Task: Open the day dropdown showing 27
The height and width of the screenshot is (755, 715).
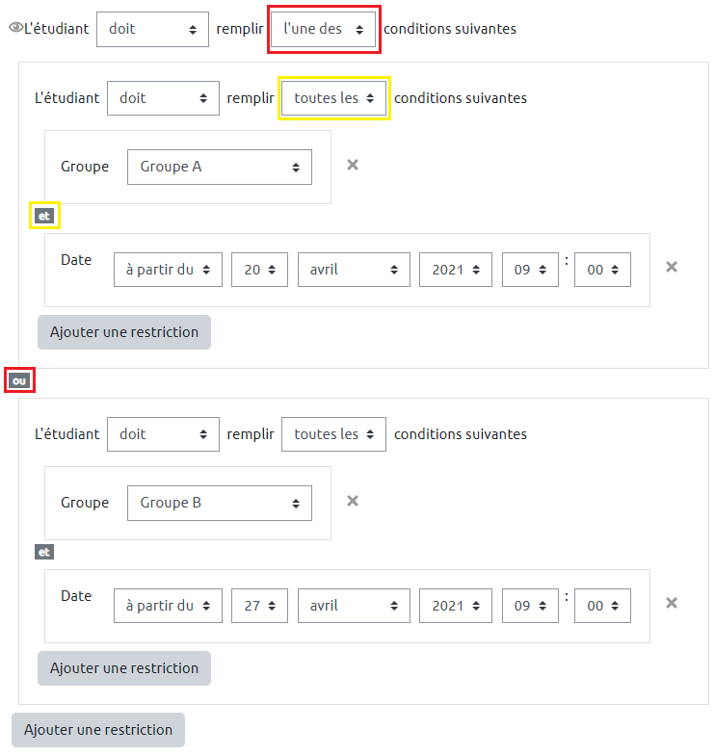Action: point(259,606)
